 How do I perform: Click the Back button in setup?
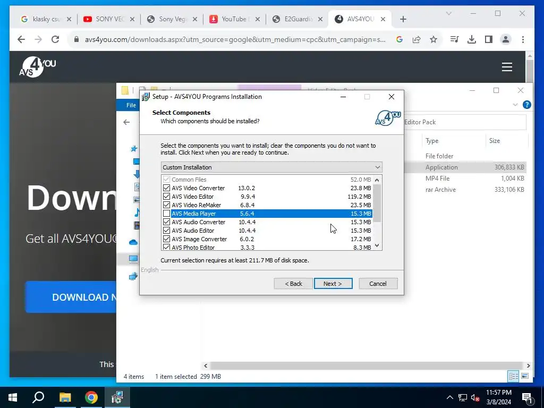pos(293,284)
